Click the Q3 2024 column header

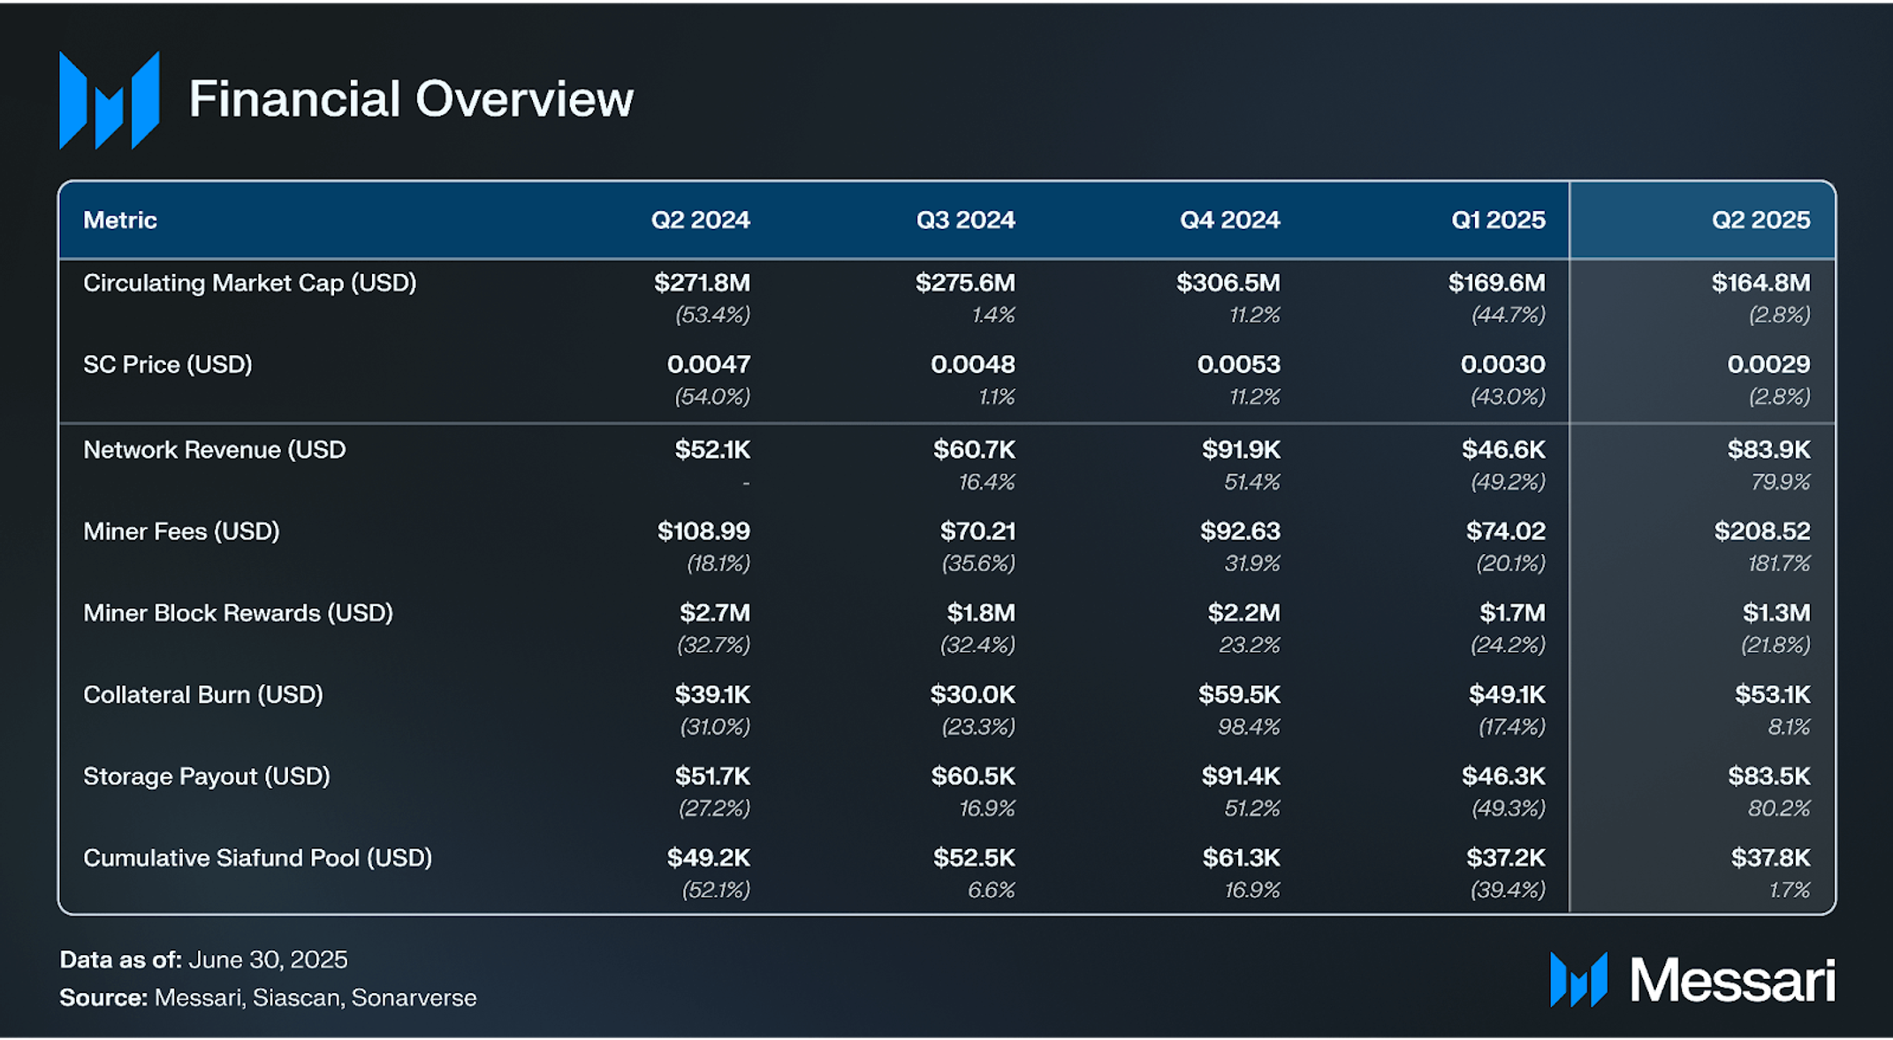(965, 220)
